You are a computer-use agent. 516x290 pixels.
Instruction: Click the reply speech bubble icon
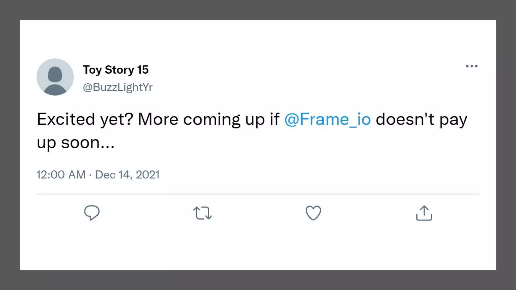tap(92, 213)
